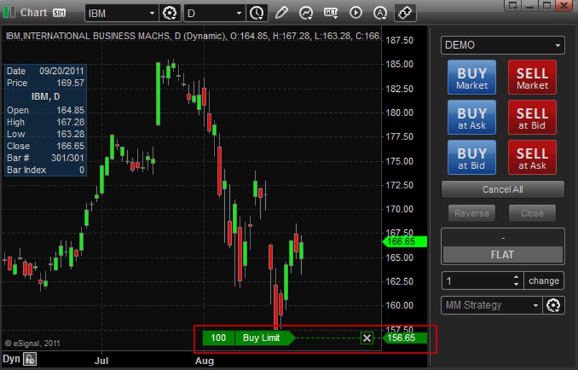Open the GET tools menu
Screen dimensions: 578x370
[x=331, y=13]
